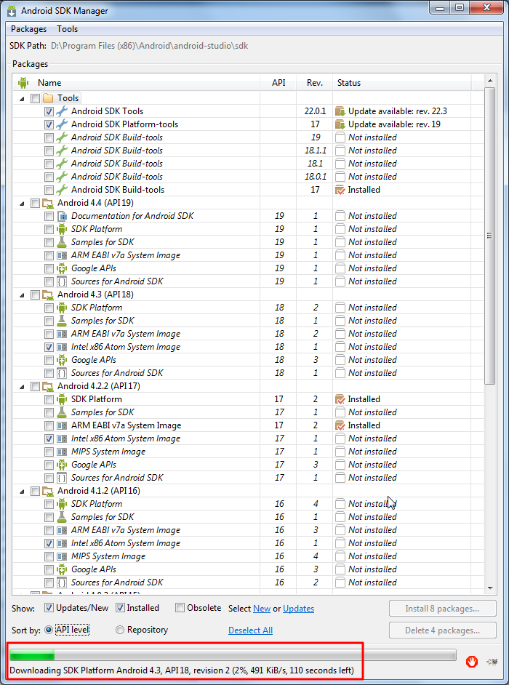Click Installed status icon of SDK Platform API 17
This screenshot has width=509, height=685.
tap(340, 398)
